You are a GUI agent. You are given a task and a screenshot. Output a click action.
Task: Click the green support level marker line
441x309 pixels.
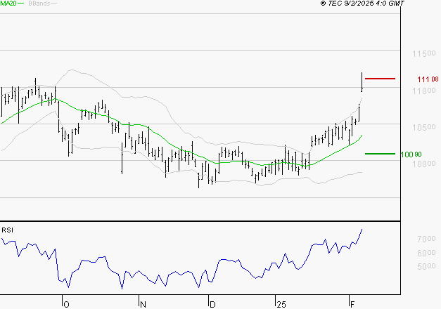click(380, 154)
